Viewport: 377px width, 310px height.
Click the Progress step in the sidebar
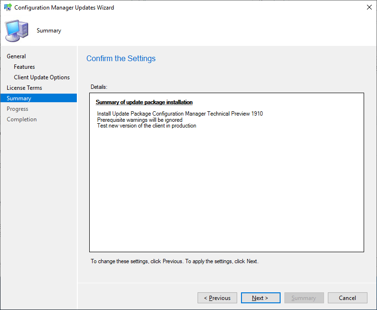[17, 109]
